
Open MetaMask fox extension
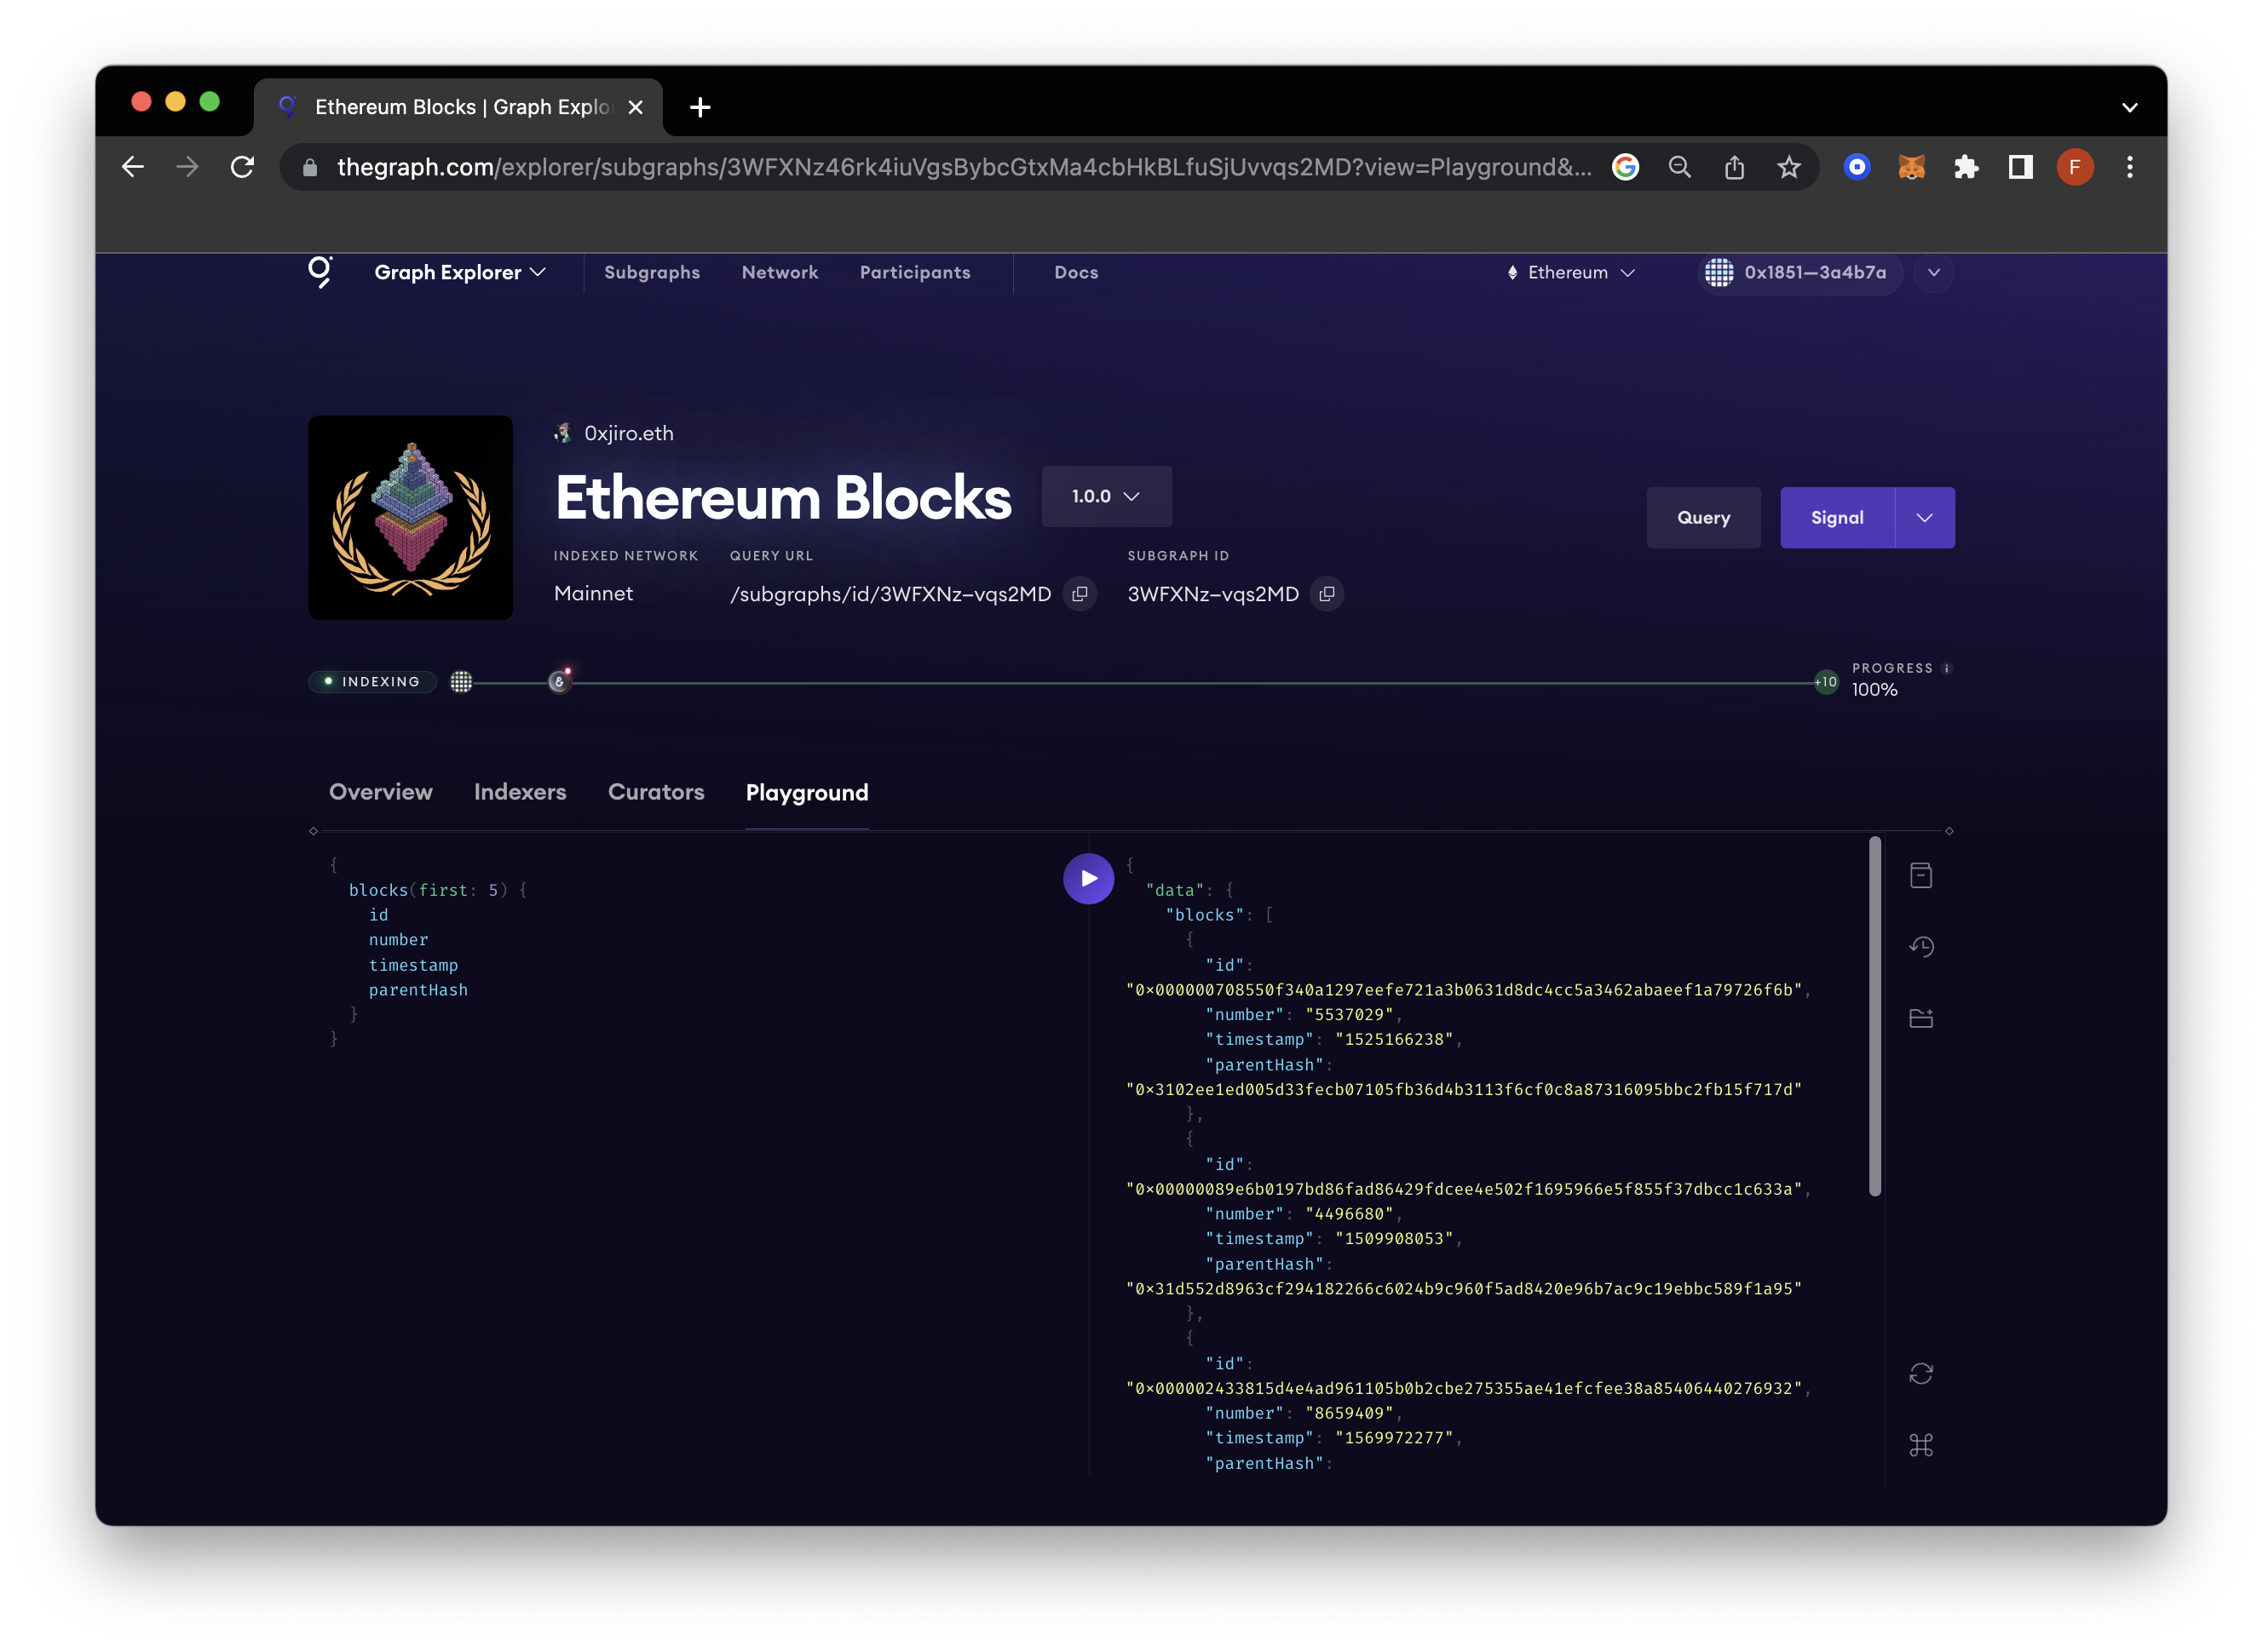(x=1912, y=167)
